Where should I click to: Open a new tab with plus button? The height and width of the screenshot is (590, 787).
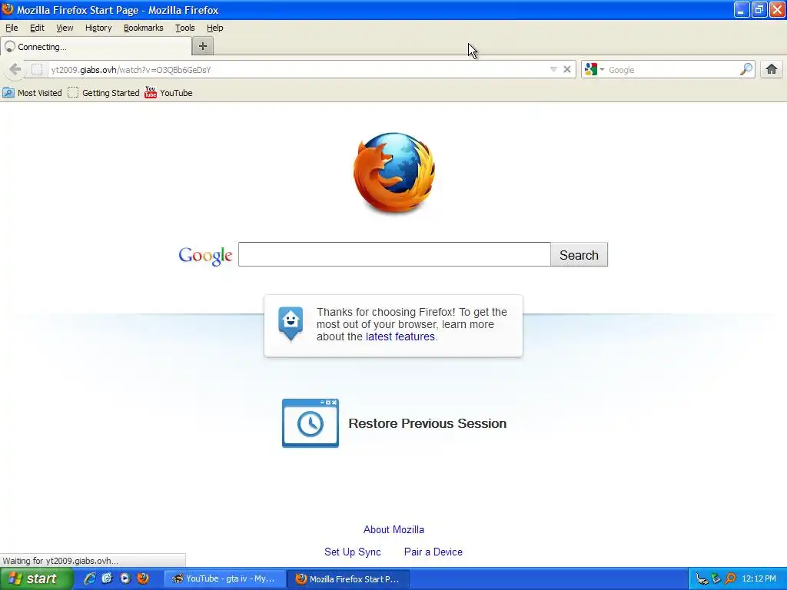pyautogui.click(x=203, y=46)
